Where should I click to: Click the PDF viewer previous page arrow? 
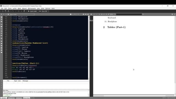coord(94,14)
